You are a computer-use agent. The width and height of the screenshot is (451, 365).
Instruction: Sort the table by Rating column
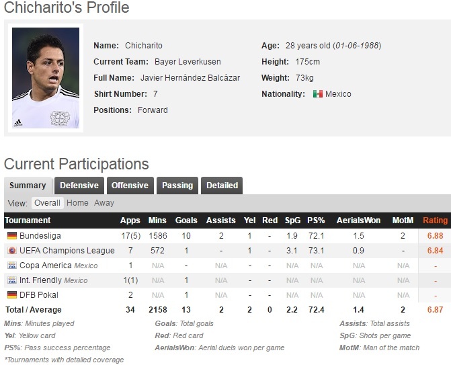(x=435, y=220)
